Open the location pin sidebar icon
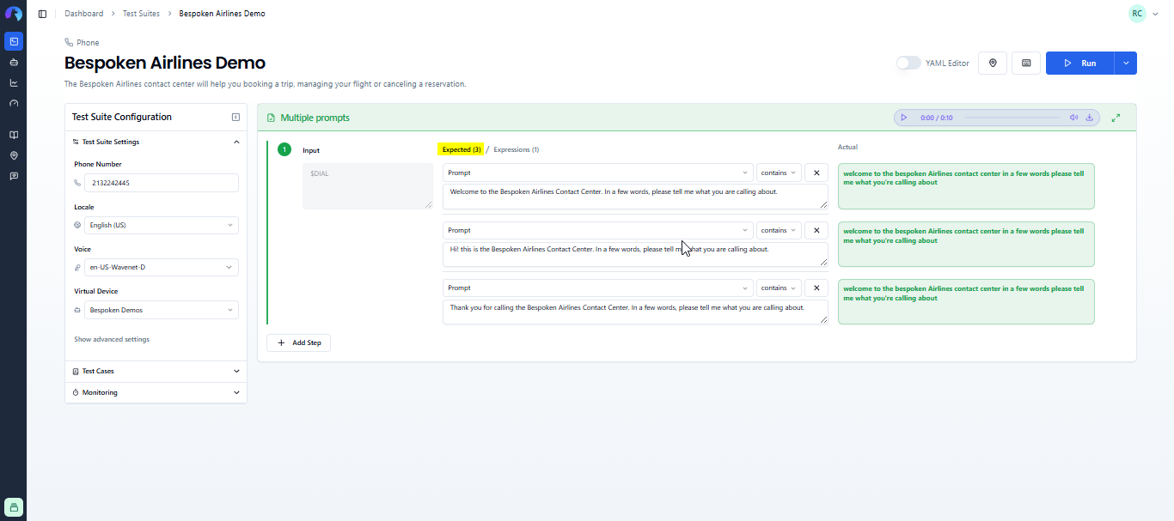Image resolution: width=1174 pixels, height=521 pixels. tap(13, 155)
